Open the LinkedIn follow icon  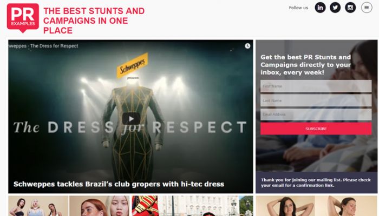[x=320, y=8]
